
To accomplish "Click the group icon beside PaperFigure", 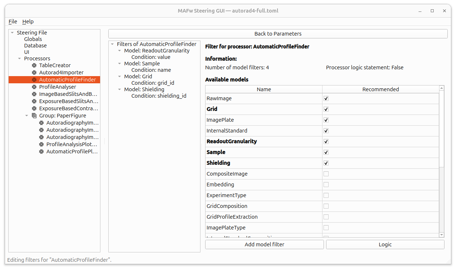I will coord(34,116).
